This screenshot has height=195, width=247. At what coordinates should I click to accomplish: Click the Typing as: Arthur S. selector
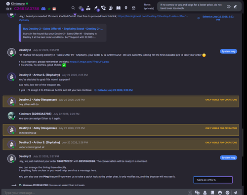pyautogui.click(x=213, y=180)
